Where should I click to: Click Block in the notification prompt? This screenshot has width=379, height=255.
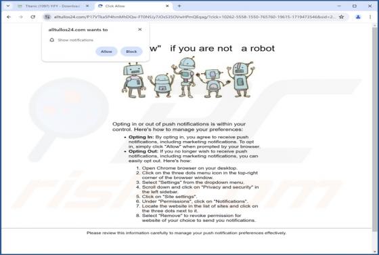131,52
